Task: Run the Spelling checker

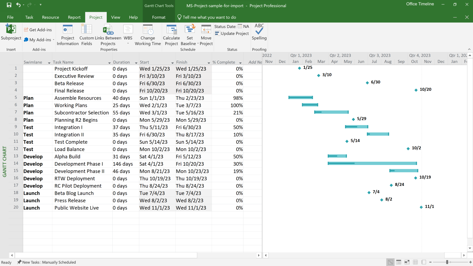Action: 259,33
